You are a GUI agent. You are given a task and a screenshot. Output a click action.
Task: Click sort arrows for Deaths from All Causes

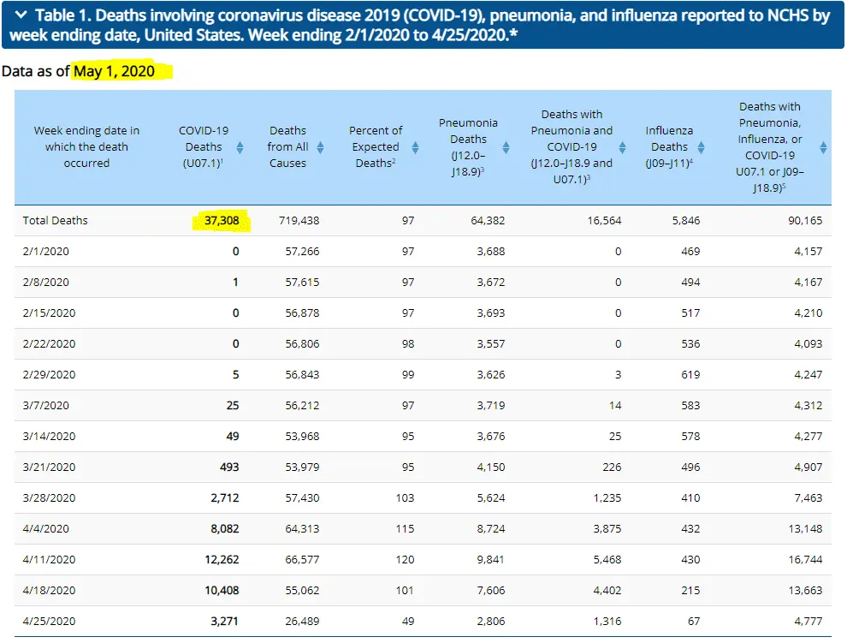click(x=320, y=146)
